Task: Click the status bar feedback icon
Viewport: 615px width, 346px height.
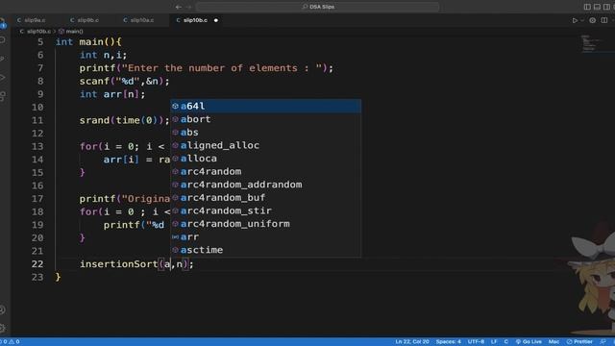Action: click(x=603, y=342)
